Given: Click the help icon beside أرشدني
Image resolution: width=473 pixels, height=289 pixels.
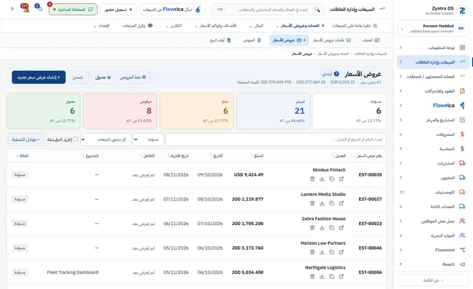Looking at the screenshot, I should [337, 74].
